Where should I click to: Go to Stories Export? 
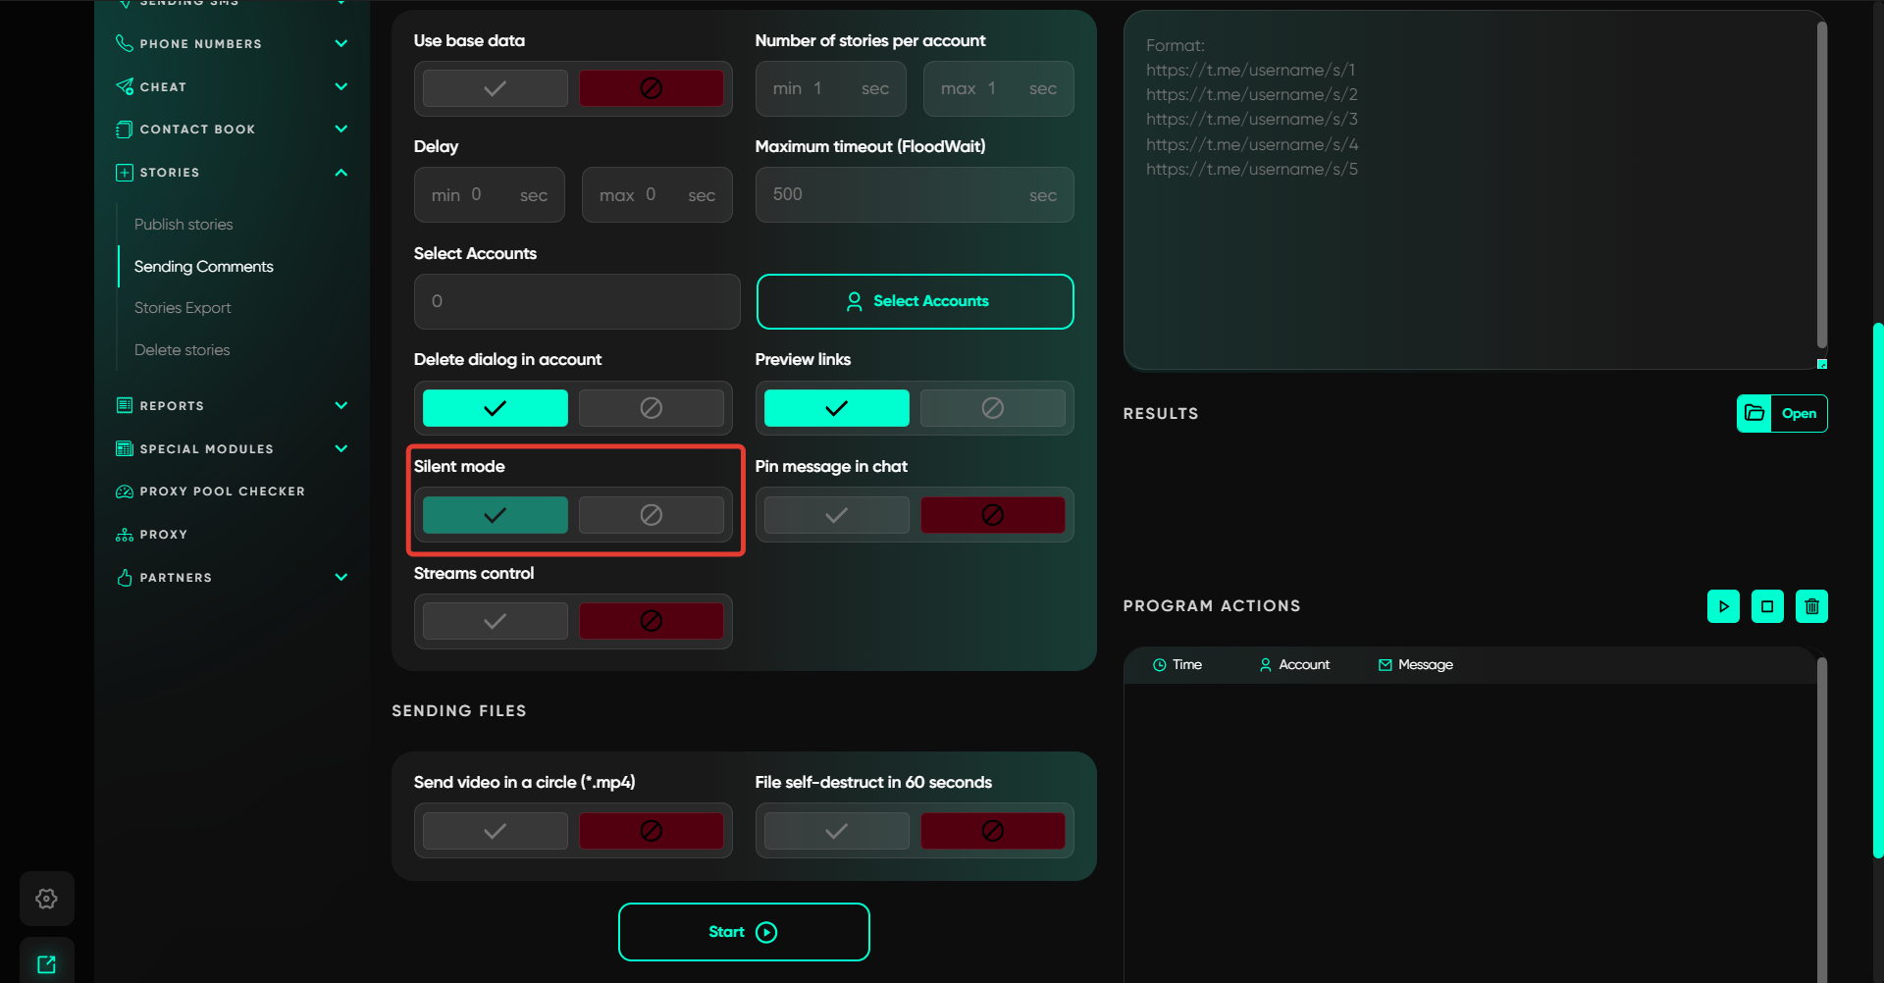click(183, 308)
